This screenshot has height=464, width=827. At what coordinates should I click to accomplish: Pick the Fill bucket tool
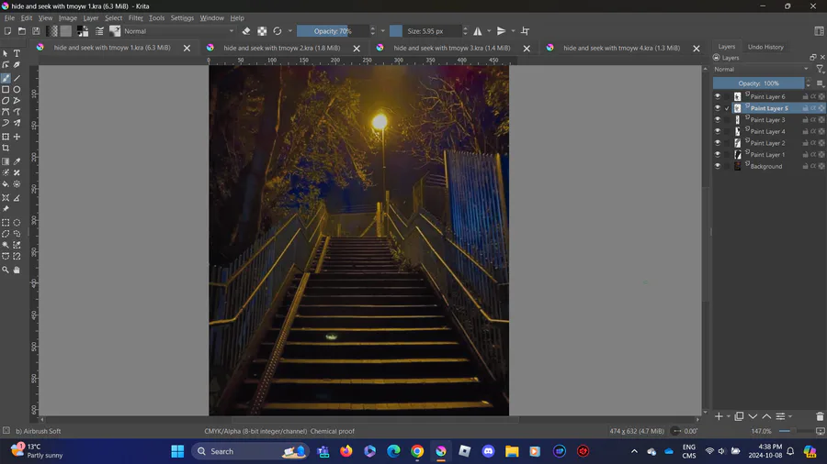point(6,184)
